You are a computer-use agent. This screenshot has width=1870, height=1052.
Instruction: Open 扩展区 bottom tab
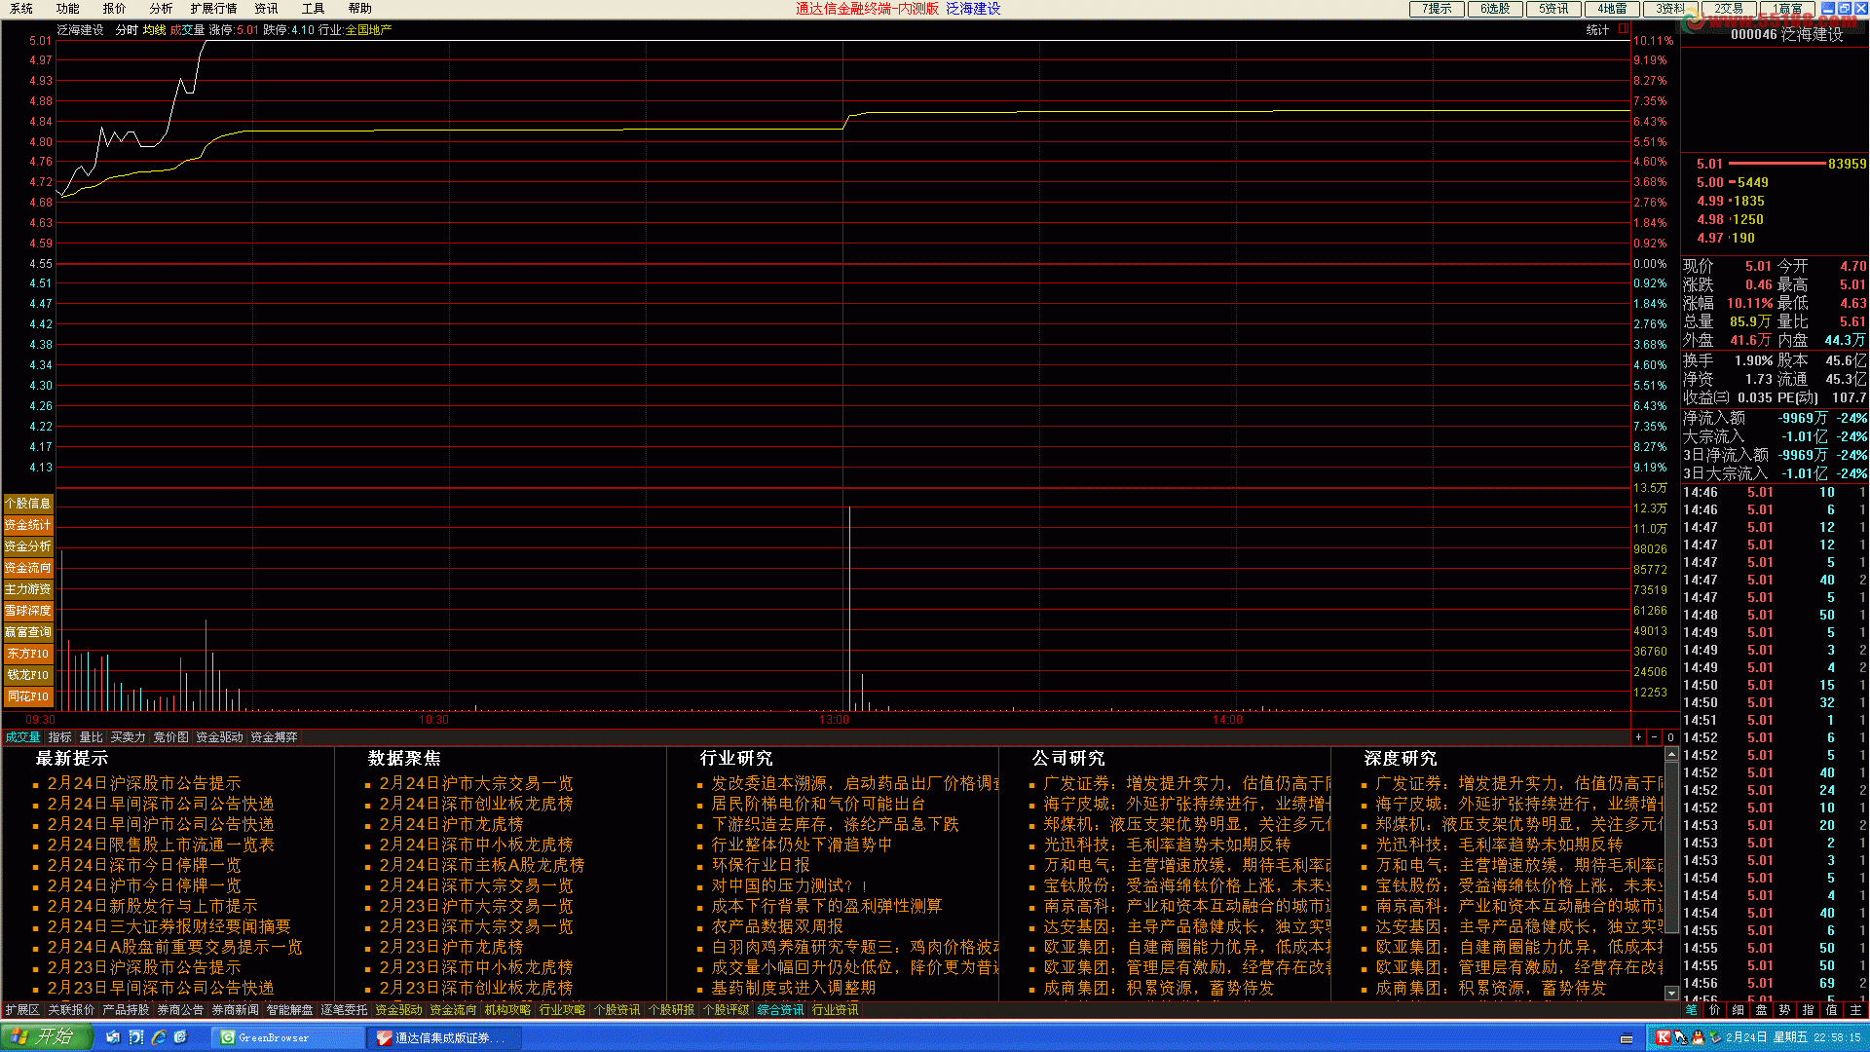(22, 1010)
